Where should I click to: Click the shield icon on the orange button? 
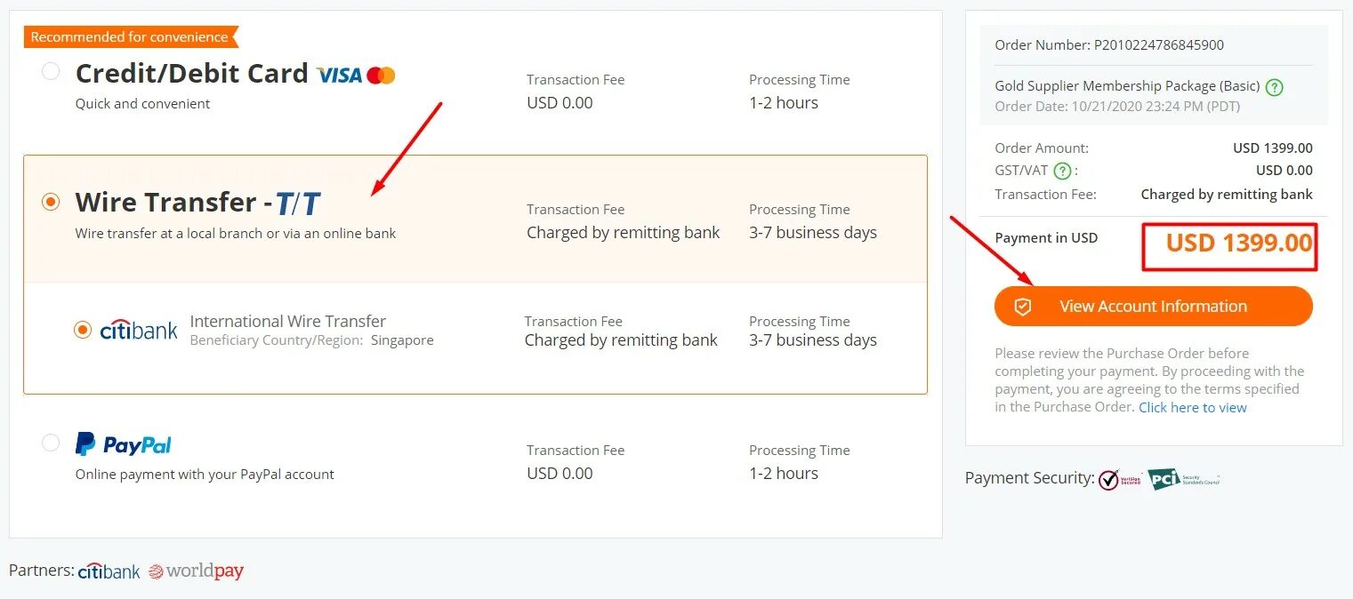[1023, 307]
